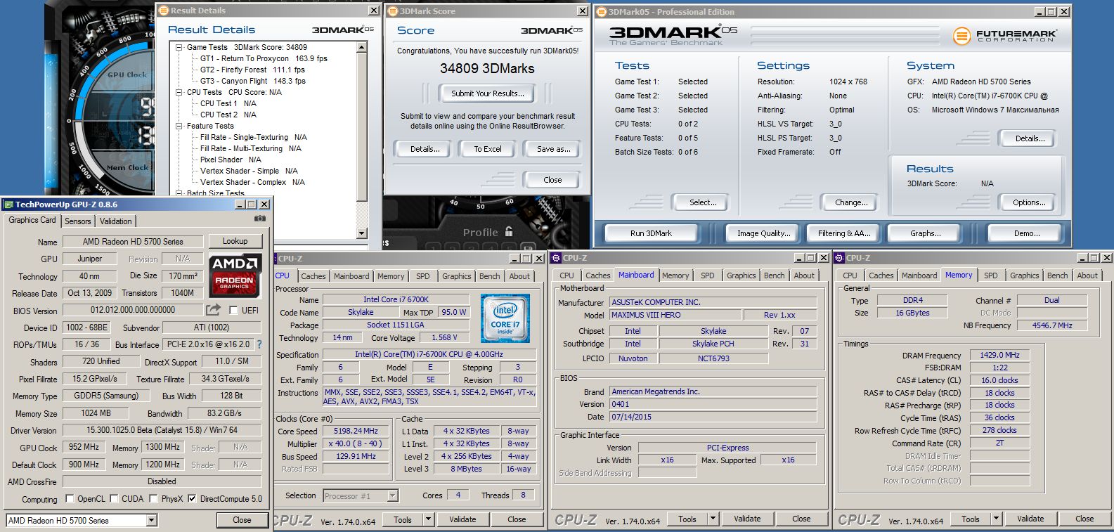Click the Result Details scrollbar up arrow
1114x532 pixels.
pos(362,48)
